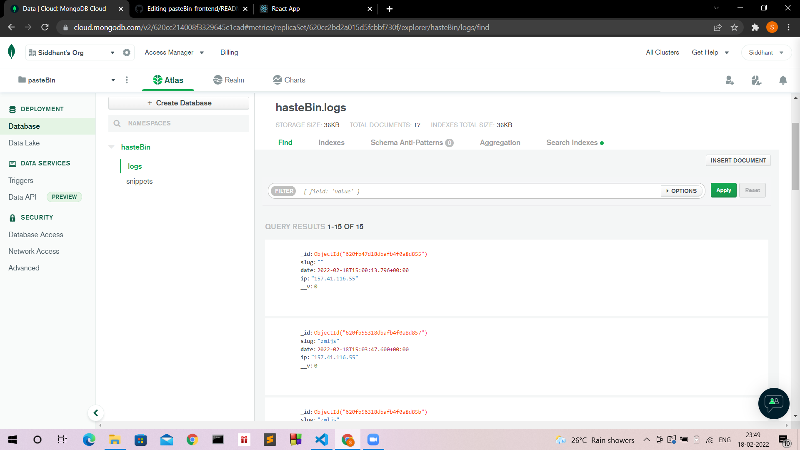Bookmark the page using the star icon
800x450 pixels.
pos(735,27)
